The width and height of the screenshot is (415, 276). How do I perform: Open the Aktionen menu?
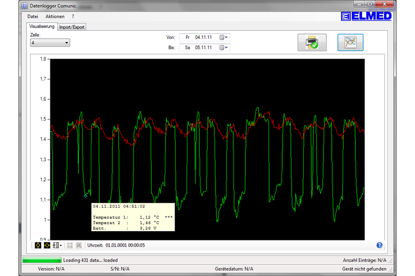click(55, 17)
